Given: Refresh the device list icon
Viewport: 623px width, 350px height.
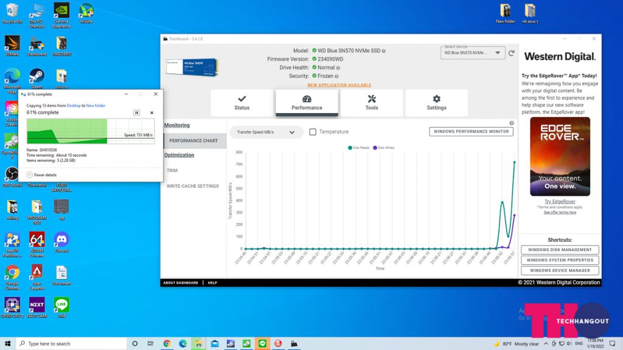Looking at the screenshot, I should click(x=511, y=53).
